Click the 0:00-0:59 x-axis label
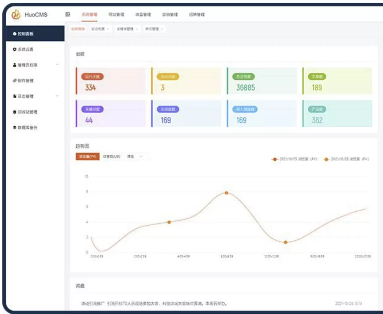 [x=97, y=256]
